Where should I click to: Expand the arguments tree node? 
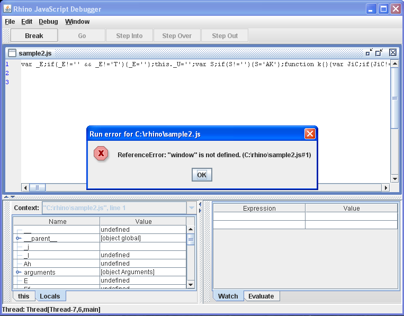pyautogui.click(x=18, y=272)
